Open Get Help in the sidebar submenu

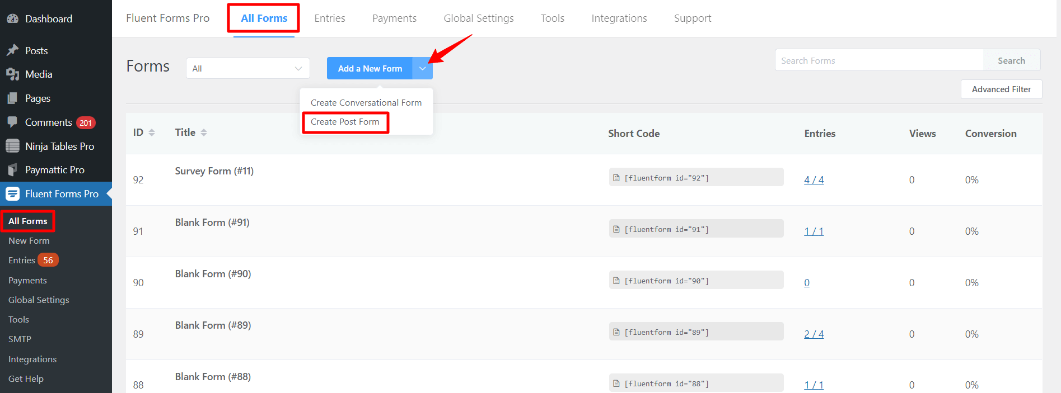click(x=26, y=379)
